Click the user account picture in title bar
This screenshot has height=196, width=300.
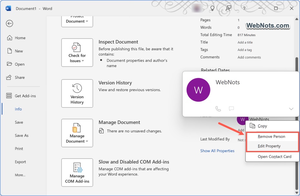[197, 8]
